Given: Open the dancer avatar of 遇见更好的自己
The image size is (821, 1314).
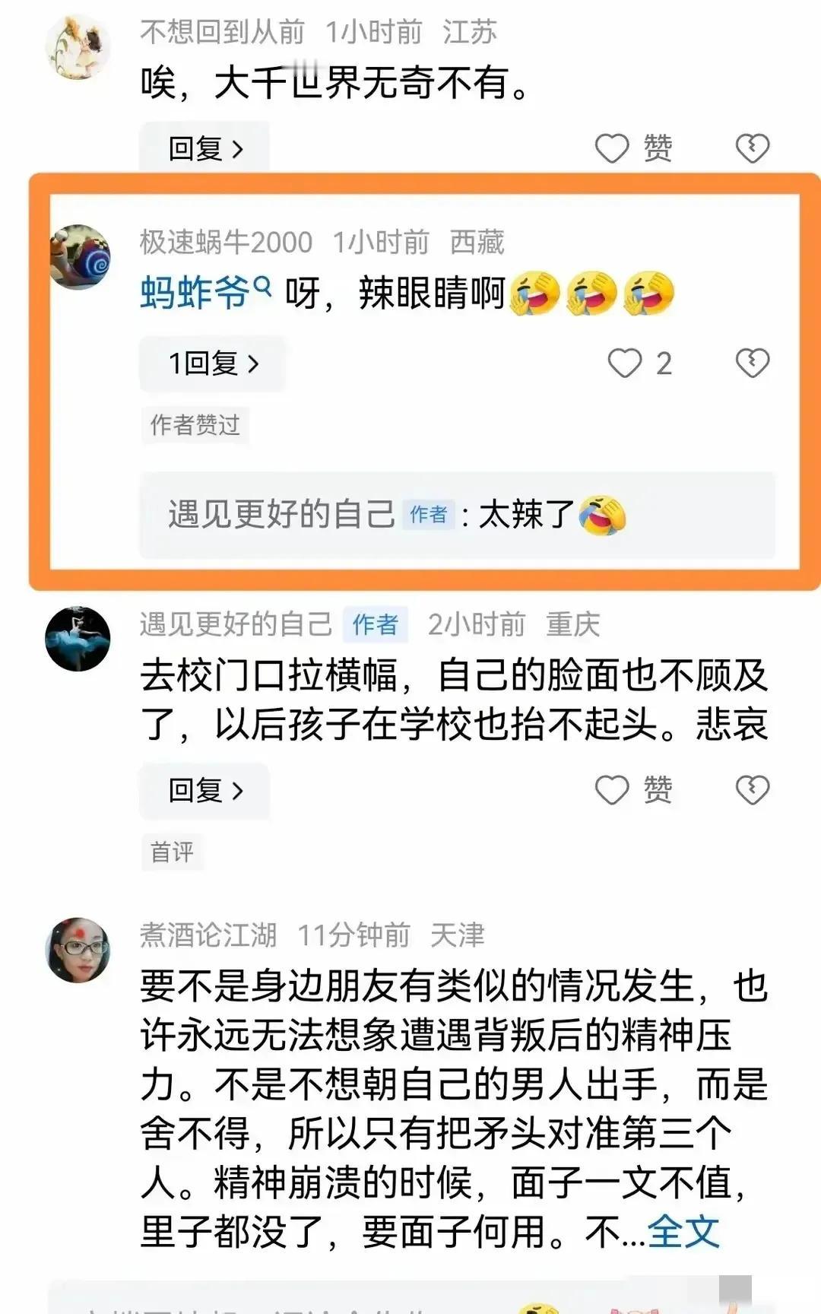Looking at the screenshot, I should click(x=78, y=639).
